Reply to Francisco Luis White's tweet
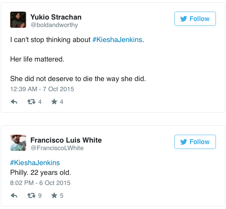The width and height of the screenshot is (226, 209). point(14,195)
